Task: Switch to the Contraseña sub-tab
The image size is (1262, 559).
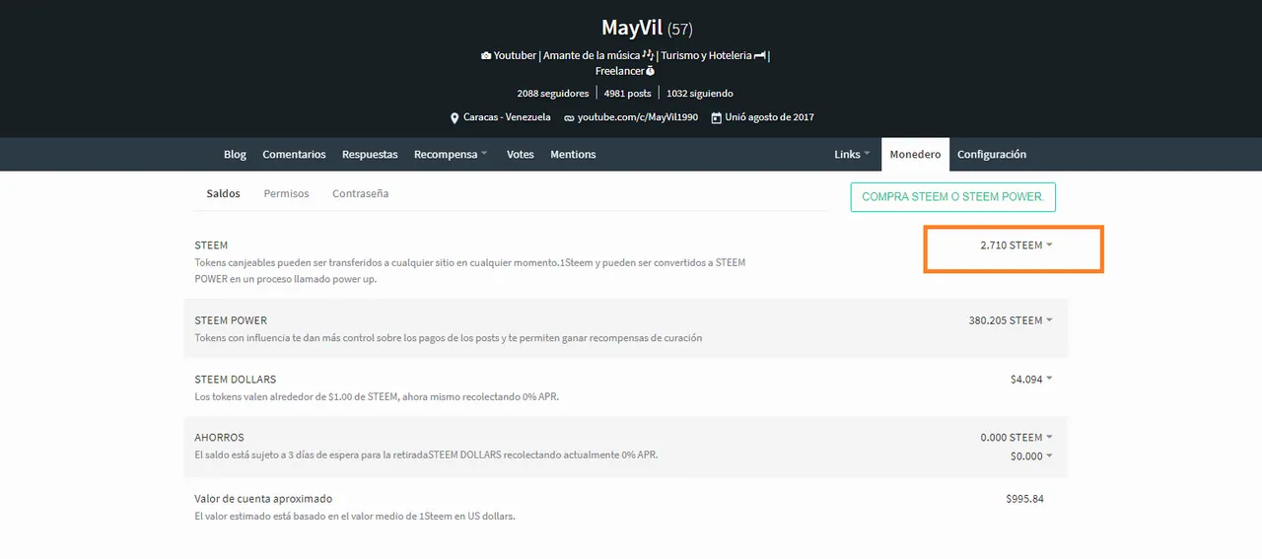Action: (360, 193)
